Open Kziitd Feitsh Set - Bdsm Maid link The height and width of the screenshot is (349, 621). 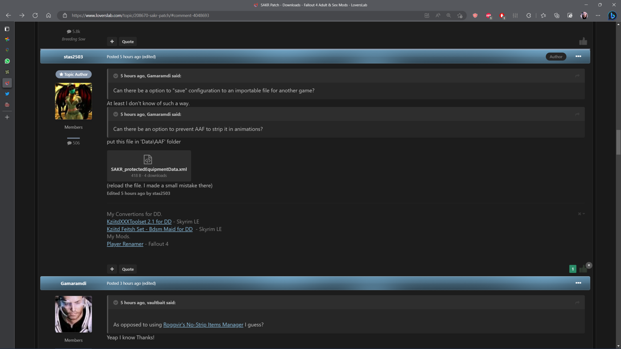point(150,229)
